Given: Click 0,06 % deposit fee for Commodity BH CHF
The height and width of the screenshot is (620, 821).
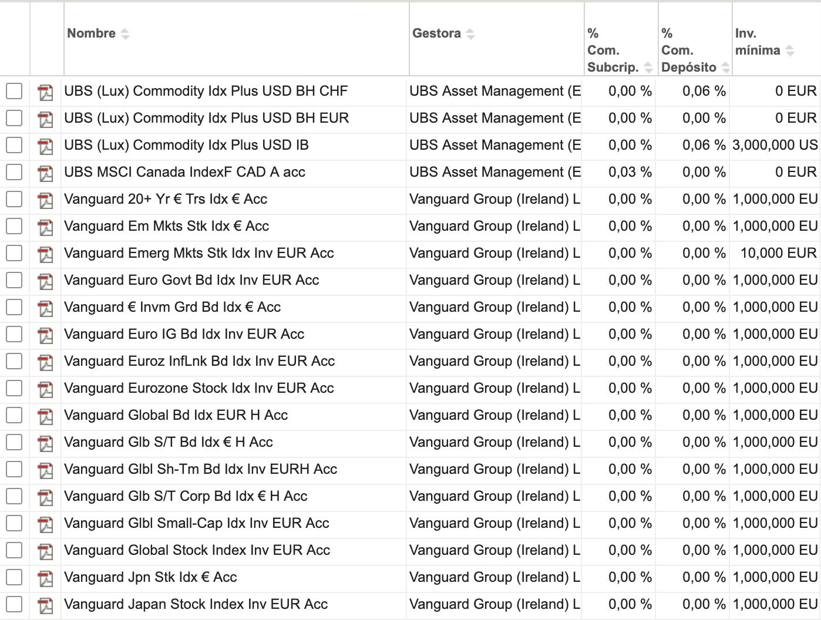Looking at the screenshot, I should pos(704,91).
